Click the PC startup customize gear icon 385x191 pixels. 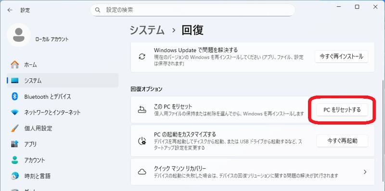(x=142, y=141)
